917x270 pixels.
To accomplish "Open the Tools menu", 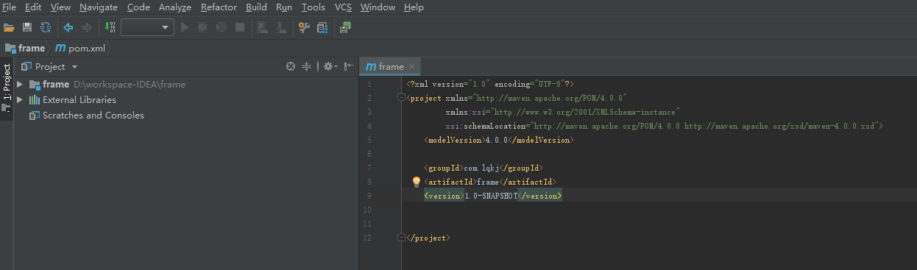I will [x=314, y=7].
